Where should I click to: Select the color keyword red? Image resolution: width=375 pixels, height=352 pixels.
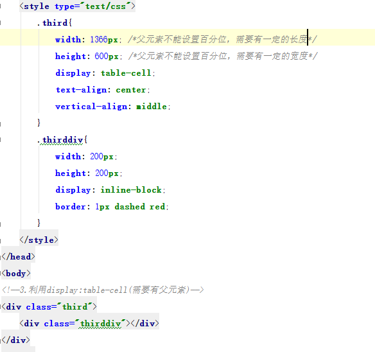(157, 207)
